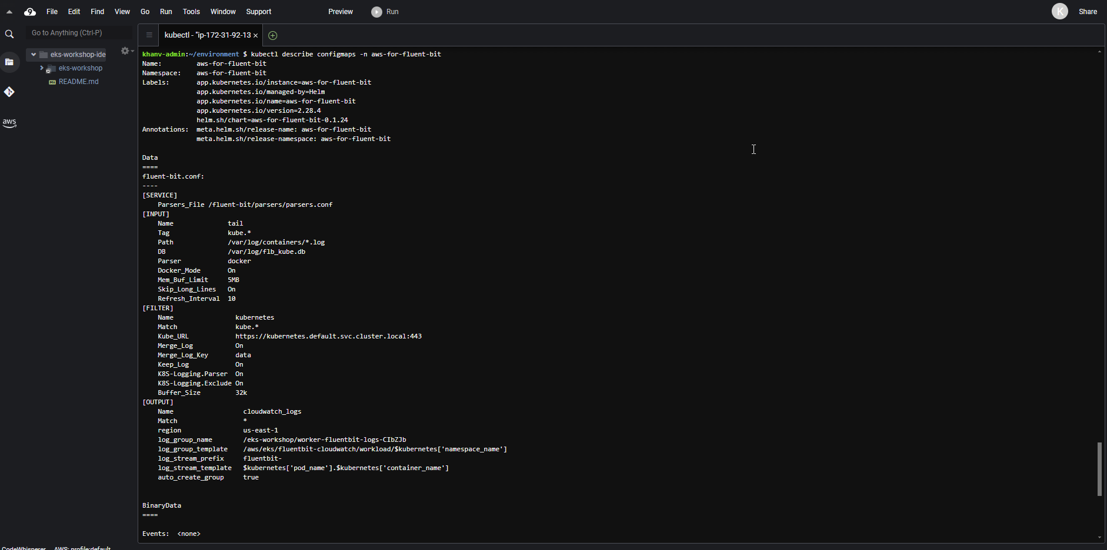Open the Support menu
The height and width of the screenshot is (550, 1107).
[259, 12]
